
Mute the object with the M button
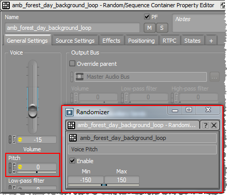(149, 28)
